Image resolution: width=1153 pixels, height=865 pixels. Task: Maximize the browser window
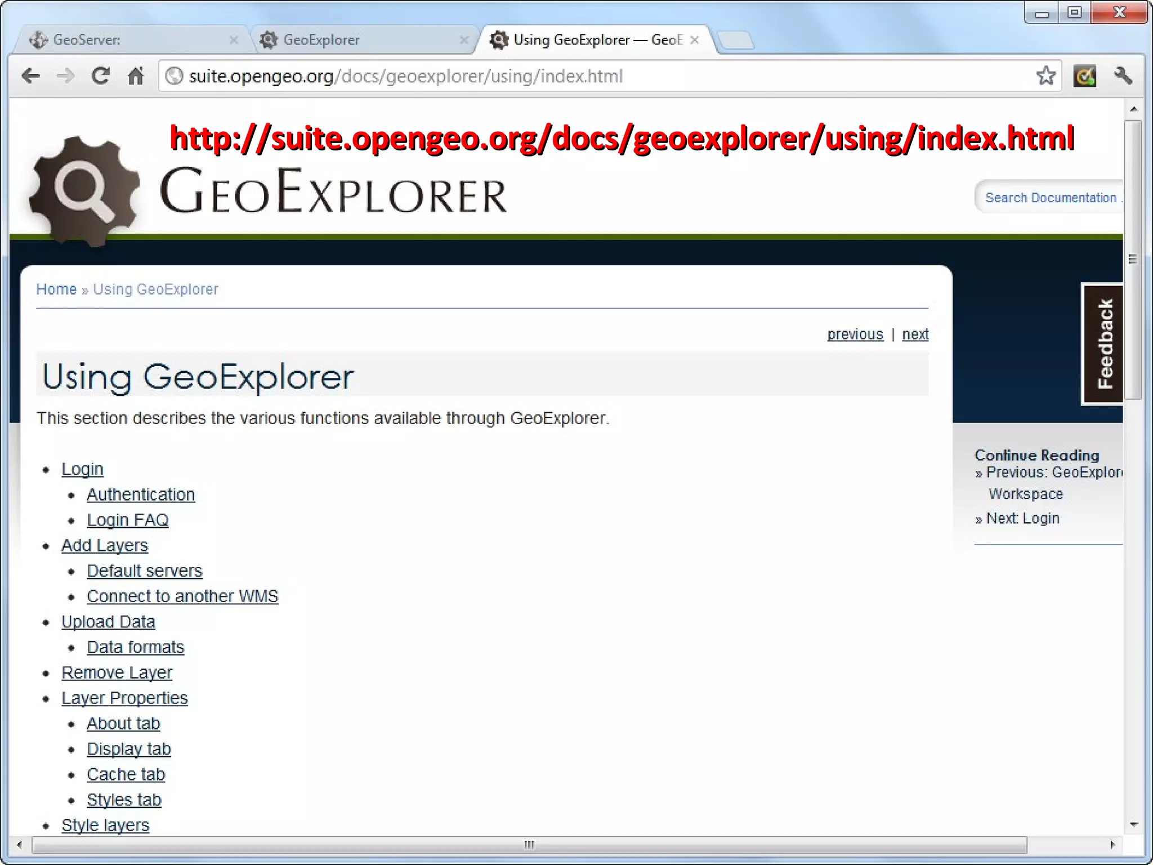click(1075, 12)
